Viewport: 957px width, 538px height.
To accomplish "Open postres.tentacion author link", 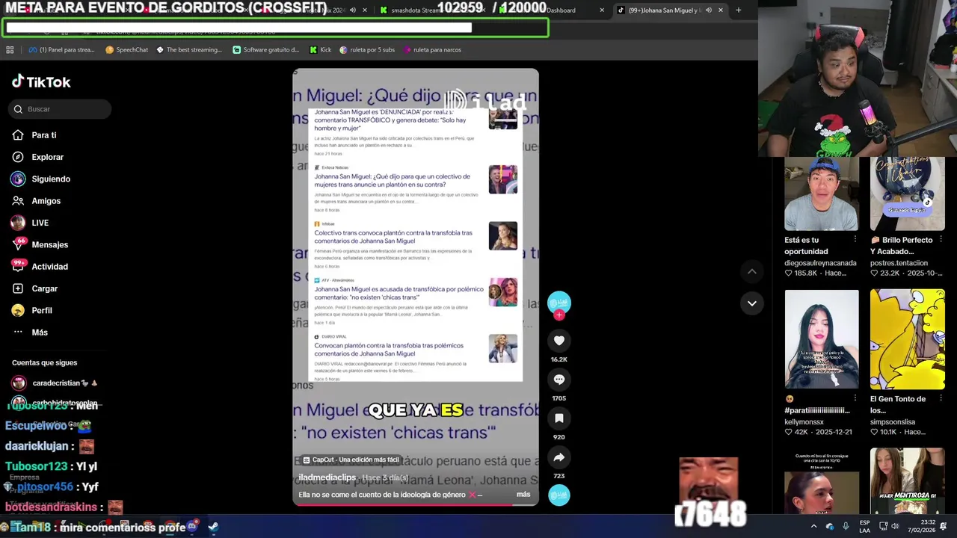I will (899, 263).
